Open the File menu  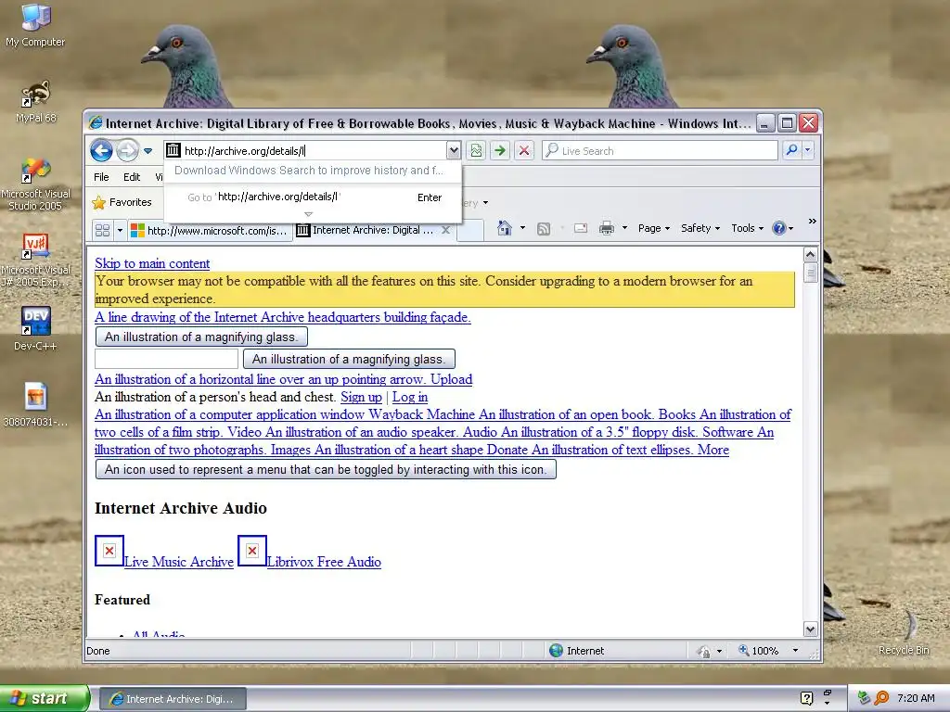[101, 177]
